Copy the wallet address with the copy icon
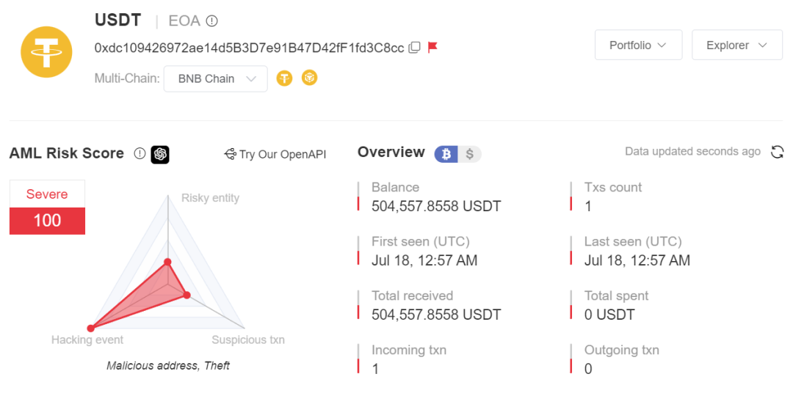Viewport: 793px width, 396px height. pos(414,48)
